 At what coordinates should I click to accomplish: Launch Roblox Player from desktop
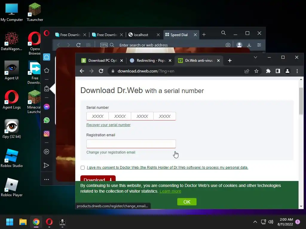tap(12, 187)
